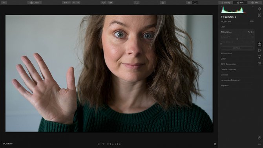Open the three-dots more options menu
This screenshot has width=263, height=148.
tap(259, 144)
